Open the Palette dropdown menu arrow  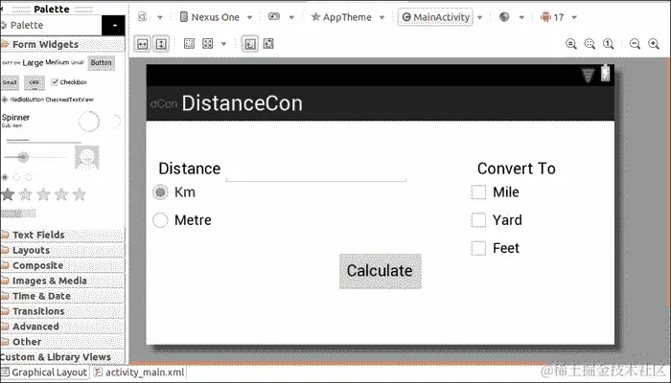pos(114,25)
